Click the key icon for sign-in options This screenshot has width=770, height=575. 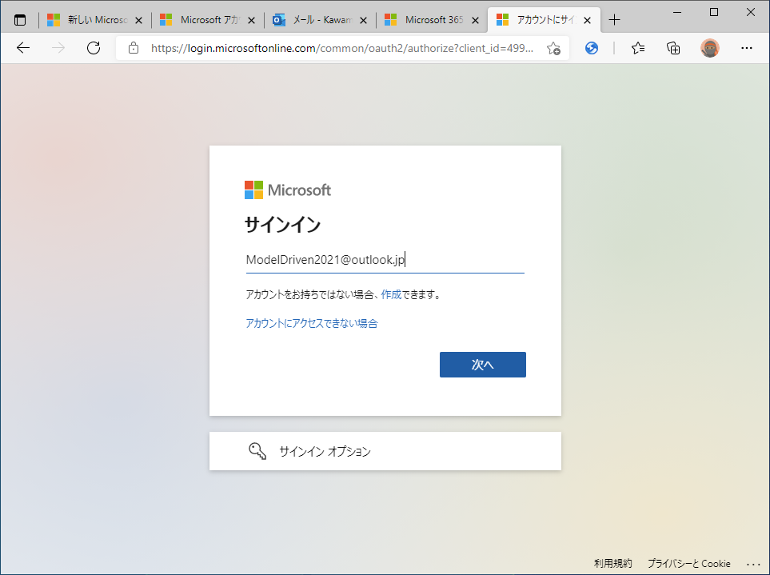pos(257,451)
